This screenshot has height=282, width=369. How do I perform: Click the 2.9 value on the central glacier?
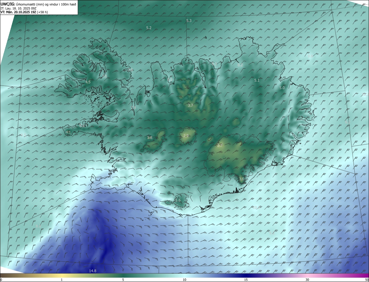(x=186, y=136)
